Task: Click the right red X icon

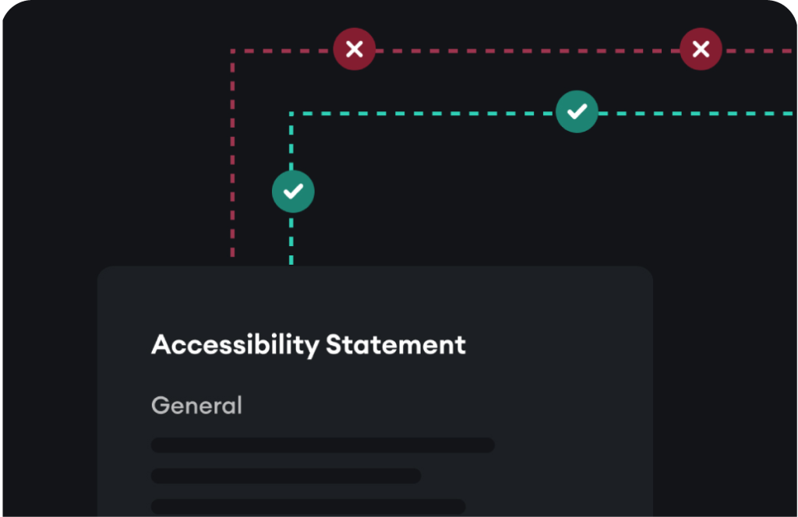Action: (x=701, y=49)
